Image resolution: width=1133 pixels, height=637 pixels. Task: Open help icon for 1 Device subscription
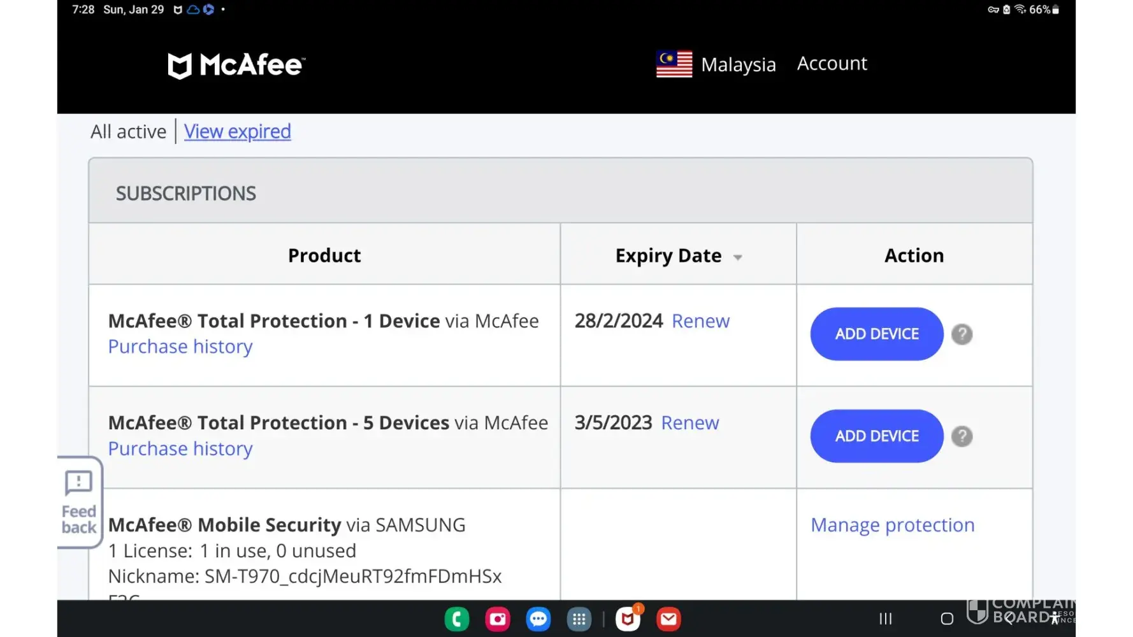tap(962, 334)
